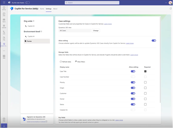The height and width of the screenshot is (128, 173).
Task: Open the more apps ellipsis in sidebar
Action: (x=4, y=51)
